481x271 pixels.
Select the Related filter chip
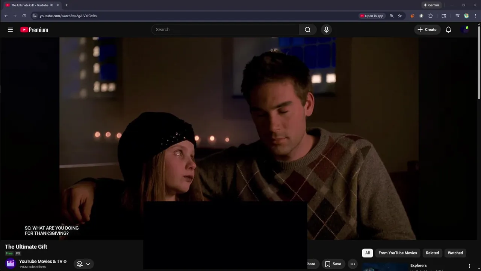(x=432, y=253)
